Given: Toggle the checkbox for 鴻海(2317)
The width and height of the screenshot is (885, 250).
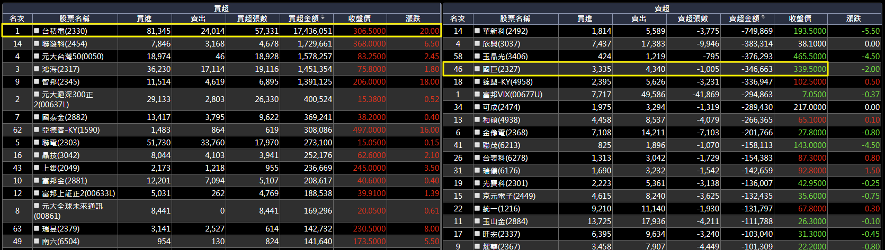Looking at the screenshot, I should coord(37,69).
